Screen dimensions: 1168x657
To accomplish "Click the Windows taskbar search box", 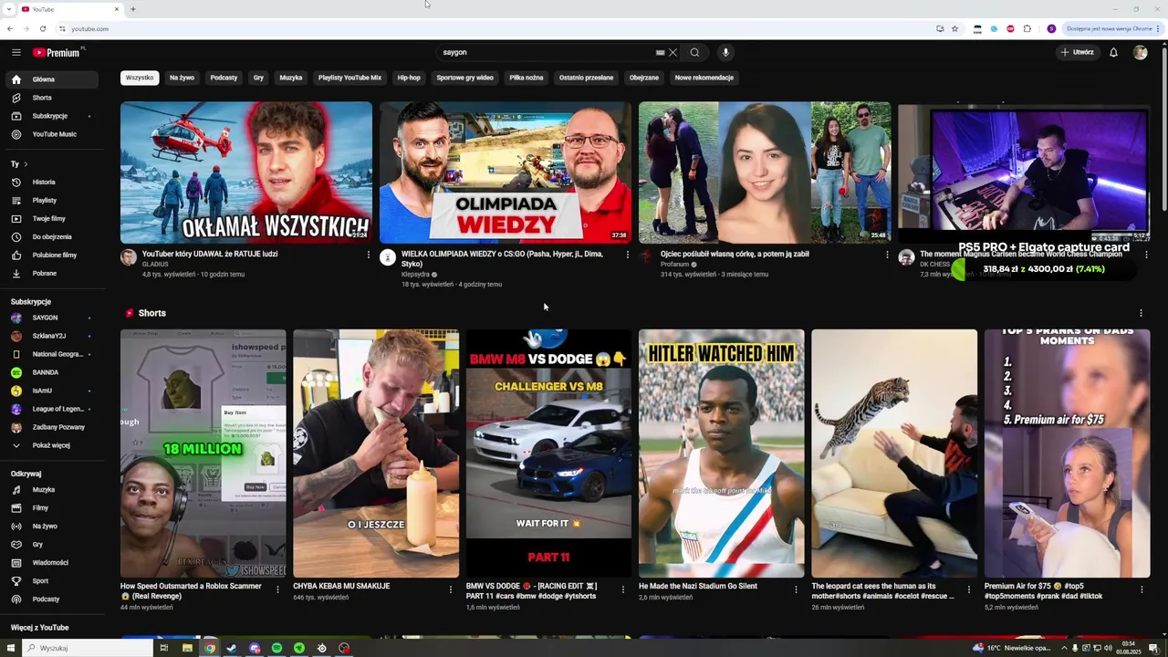I will pyautogui.click(x=87, y=648).
